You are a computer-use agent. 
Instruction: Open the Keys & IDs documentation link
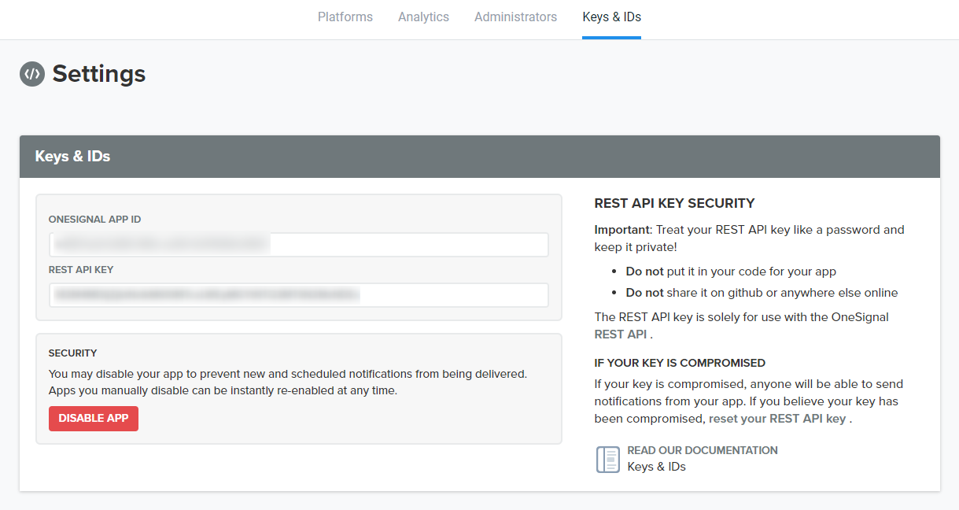656,467
